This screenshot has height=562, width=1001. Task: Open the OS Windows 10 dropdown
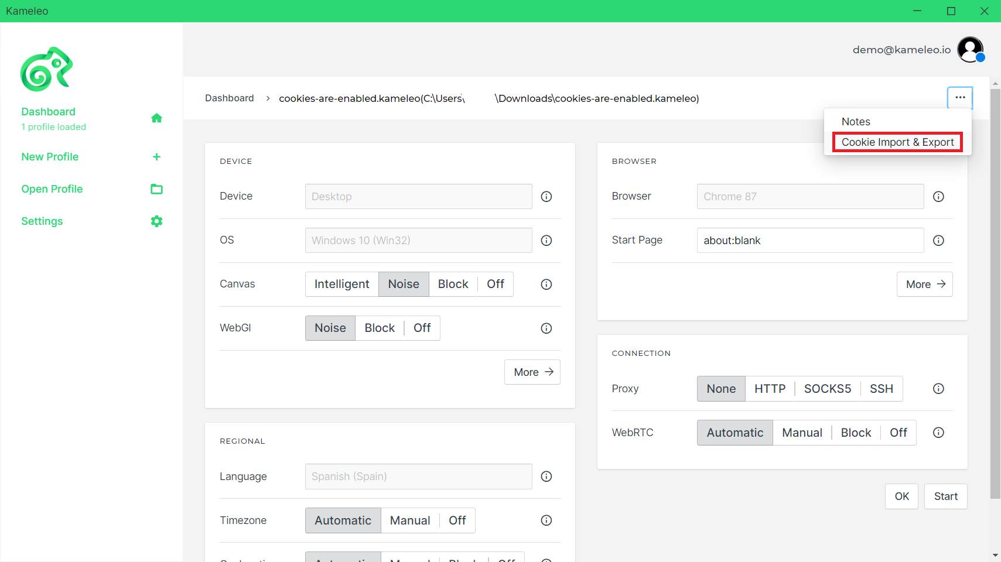click(x=419, y=241)
